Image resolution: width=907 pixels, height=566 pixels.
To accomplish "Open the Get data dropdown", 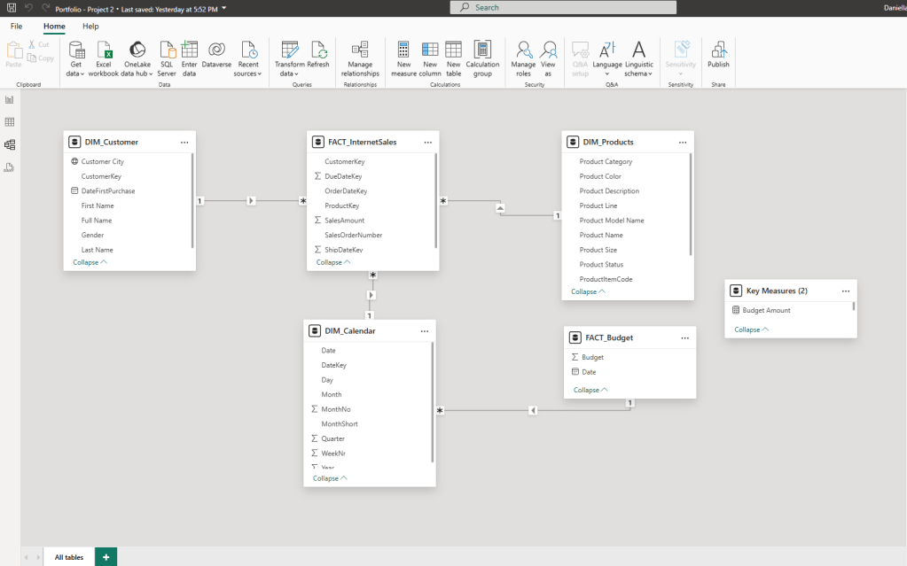I will coord(76,74).
